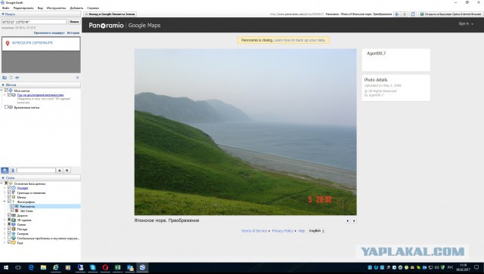Toggle the Границы и названия checkbox
Screen dimensions: 484x274
[x=9, y=192]
